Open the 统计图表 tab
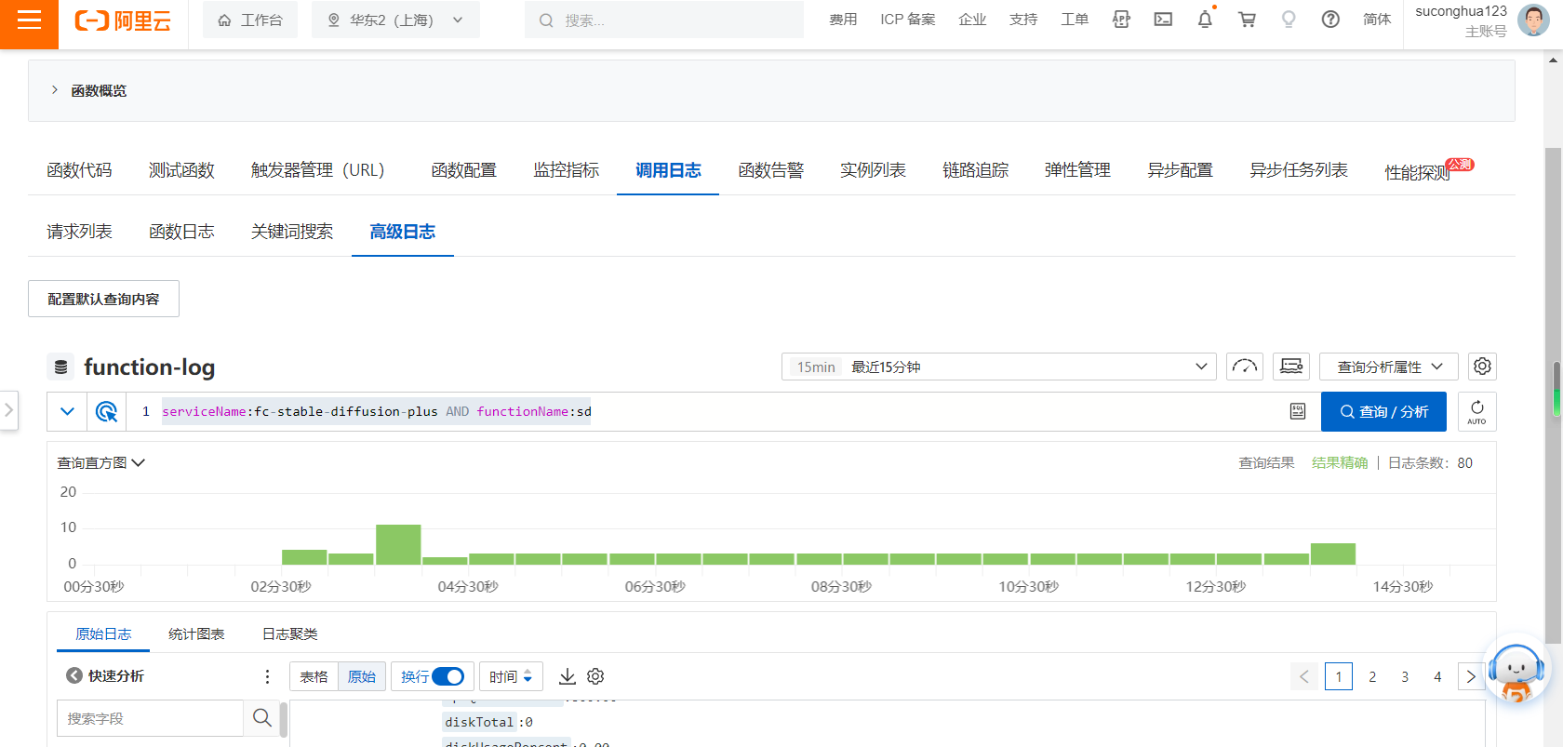 click(196, 634)
